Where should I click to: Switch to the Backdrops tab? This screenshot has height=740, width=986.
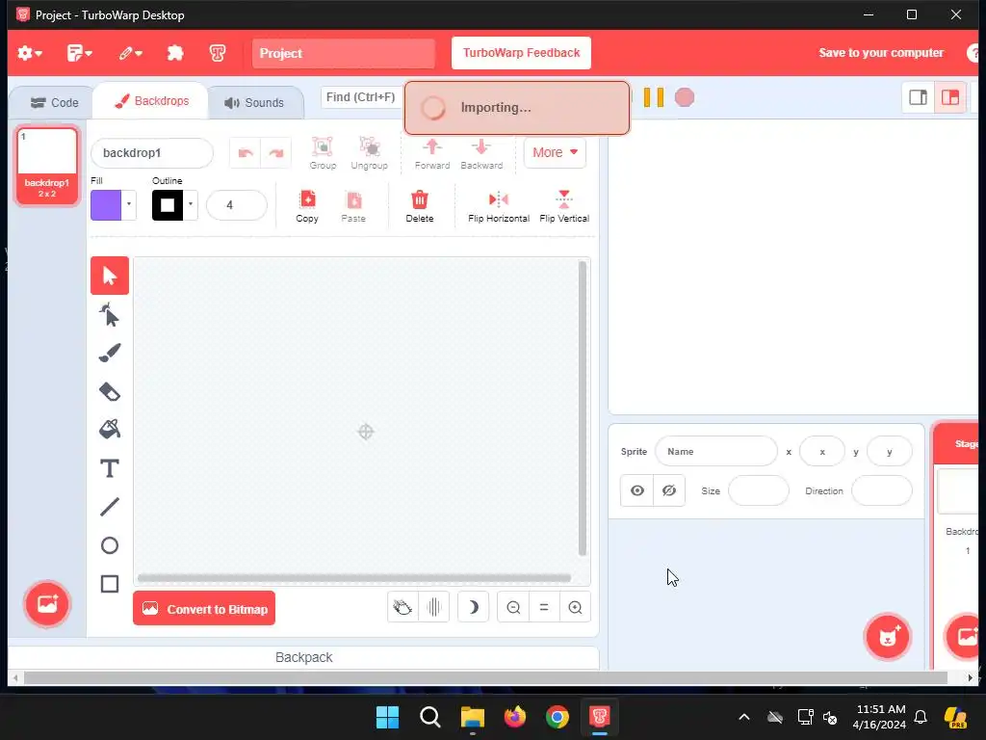(151, 100)
